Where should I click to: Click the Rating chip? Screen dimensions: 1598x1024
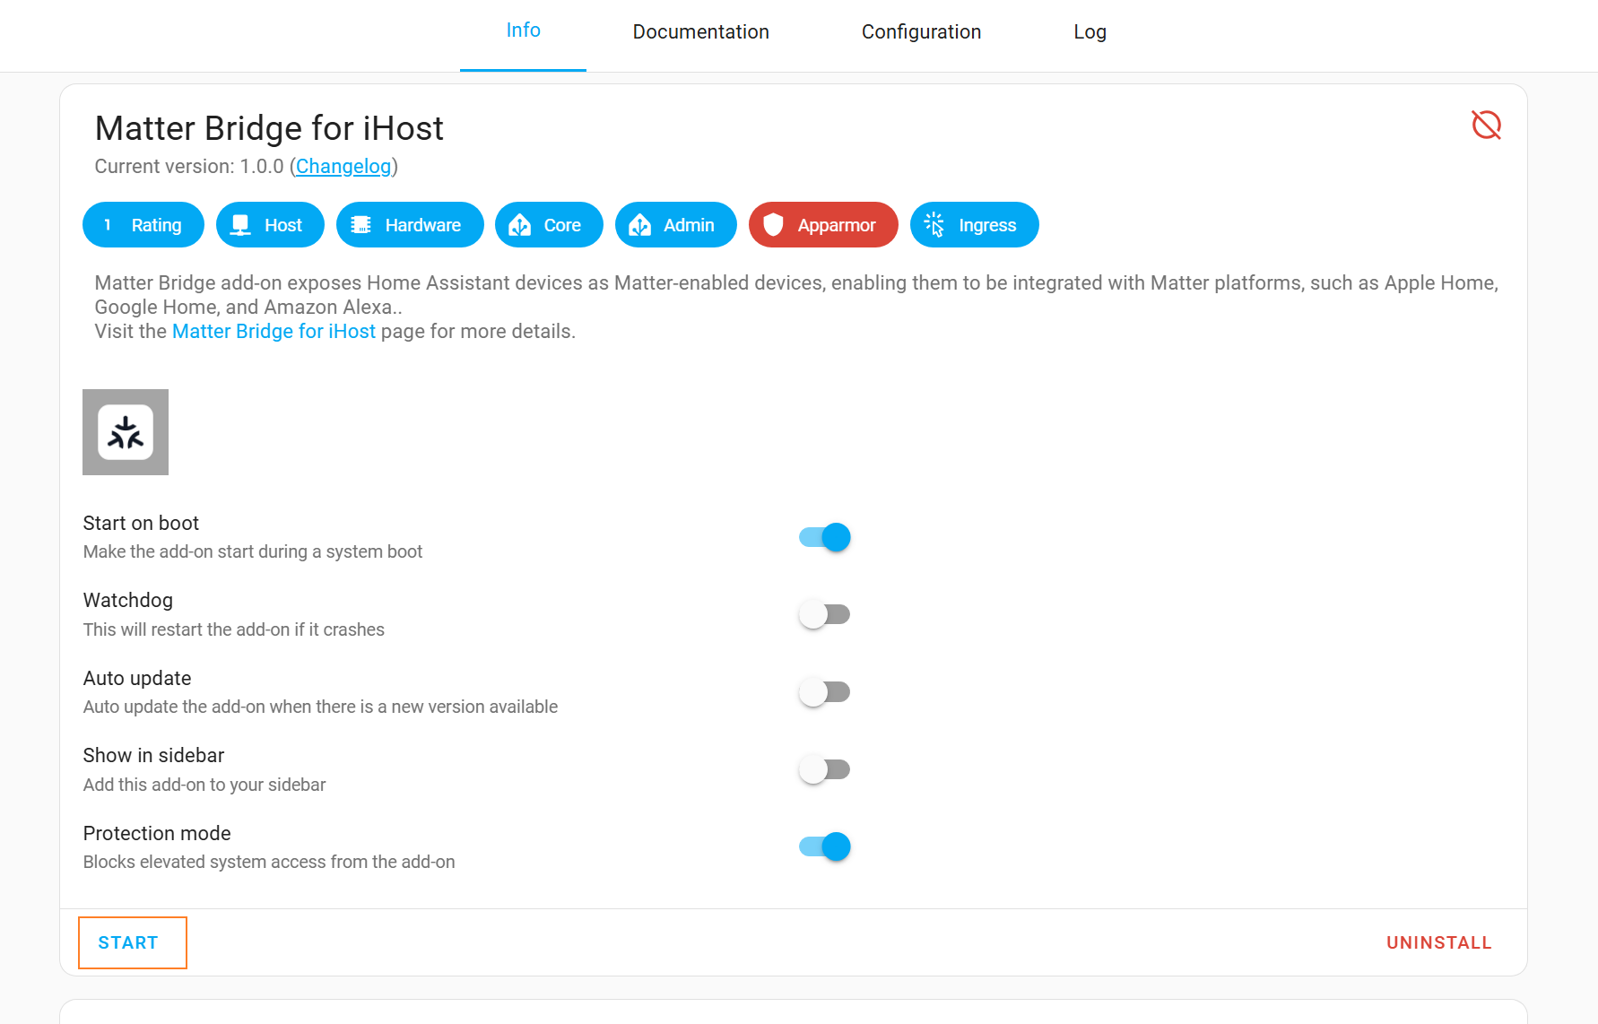click(x=143, y=225)
